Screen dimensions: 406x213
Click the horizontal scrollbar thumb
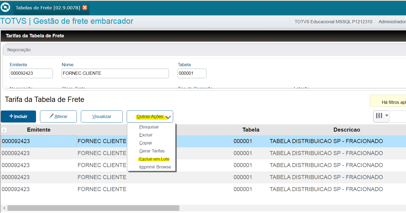tap(93, 208)
